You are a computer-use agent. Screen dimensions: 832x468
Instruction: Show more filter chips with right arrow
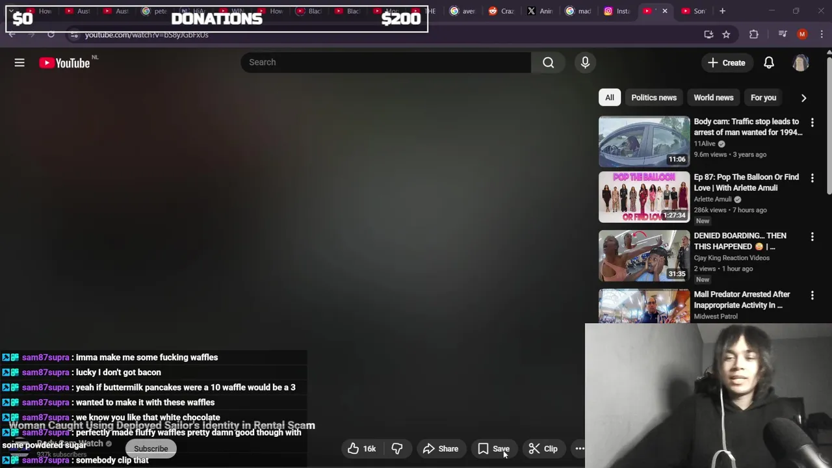[803, 97]
